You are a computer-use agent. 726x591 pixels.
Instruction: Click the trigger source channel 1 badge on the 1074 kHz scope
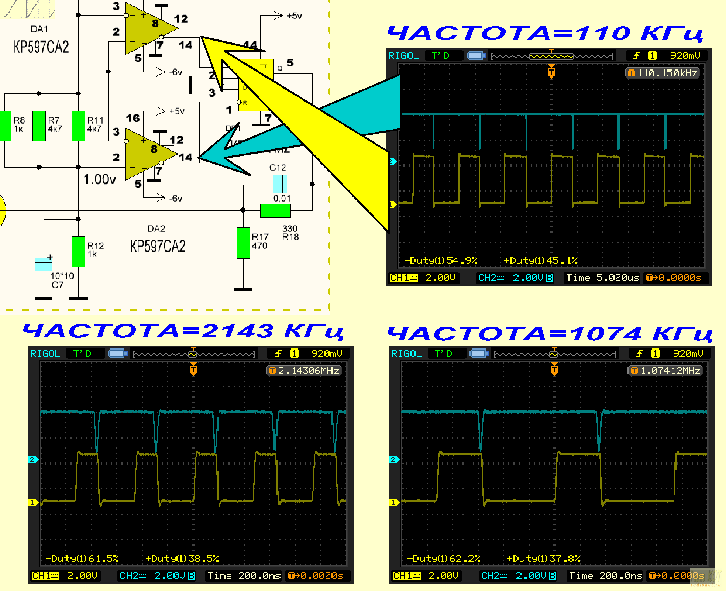[x=656, y=353]
